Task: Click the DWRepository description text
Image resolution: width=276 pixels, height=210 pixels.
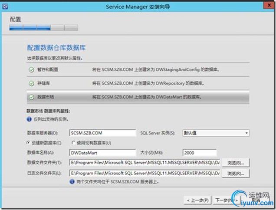Action: (x=148, y=83)
